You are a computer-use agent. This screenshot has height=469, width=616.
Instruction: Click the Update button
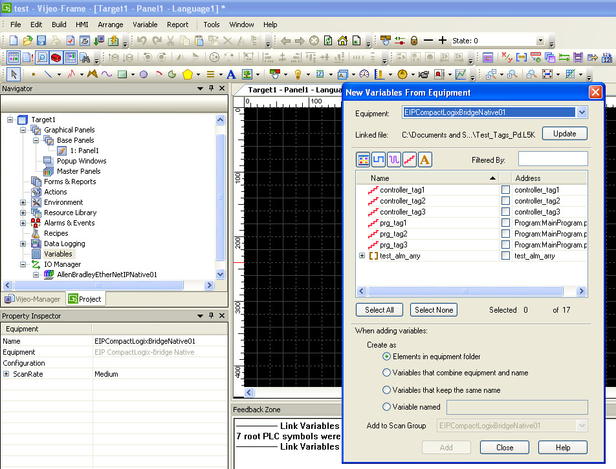(564, 133)
